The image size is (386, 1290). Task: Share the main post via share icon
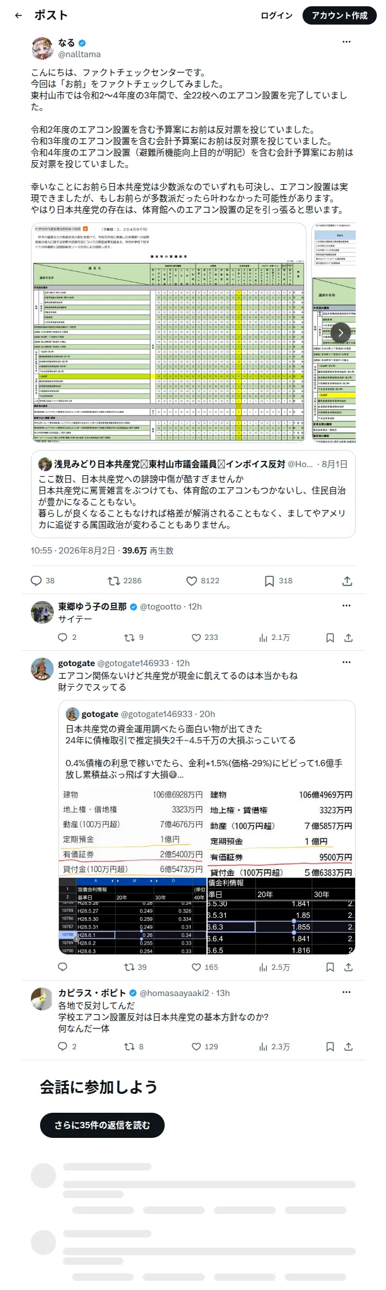point(347,580)
